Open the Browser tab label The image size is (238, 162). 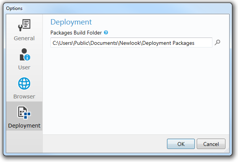pos(24,97)
